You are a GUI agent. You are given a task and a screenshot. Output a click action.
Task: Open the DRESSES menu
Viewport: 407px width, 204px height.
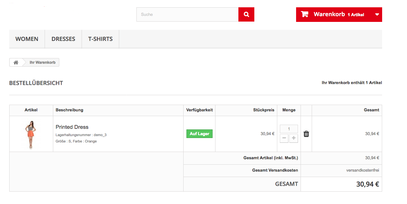[63, 39]
